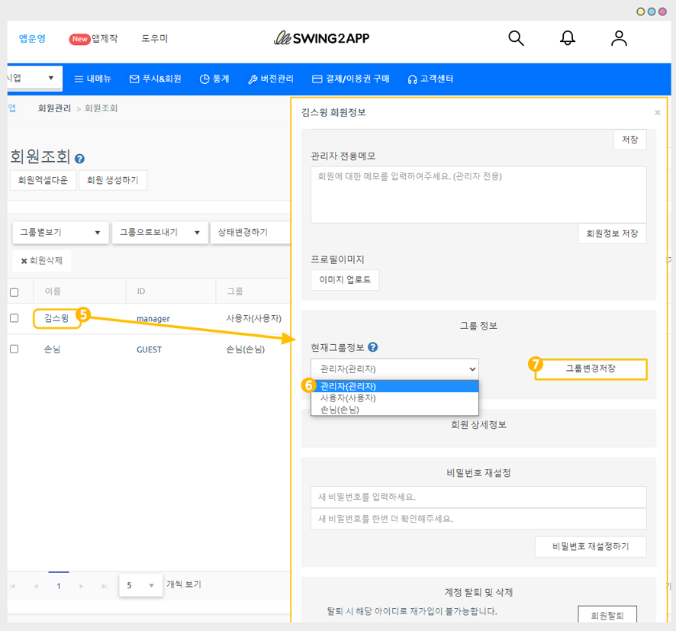Open the 고객센터 menu
Image resolution: width=676 pixels, height=631 pixels.
(x=430, y=79)
